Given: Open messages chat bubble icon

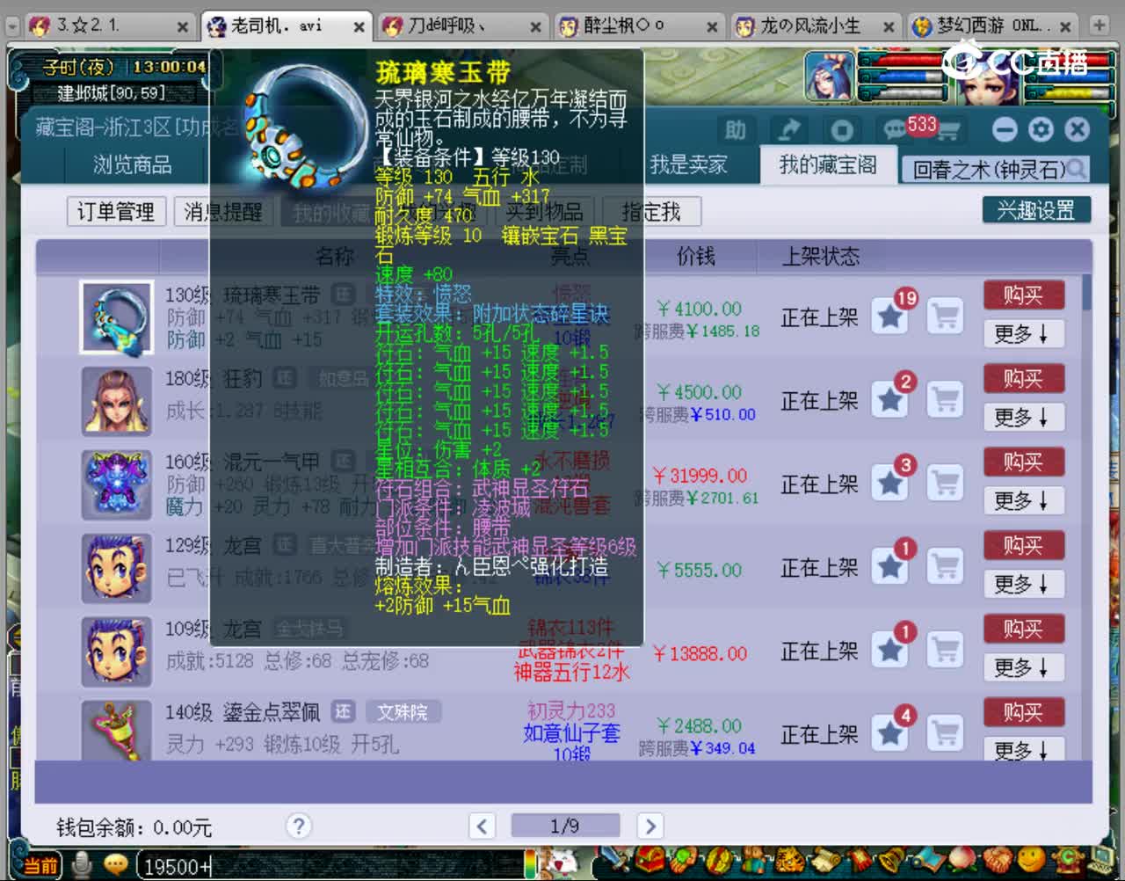Looking at the screenshot, I should pyautogui.click(x=895, y=130).
